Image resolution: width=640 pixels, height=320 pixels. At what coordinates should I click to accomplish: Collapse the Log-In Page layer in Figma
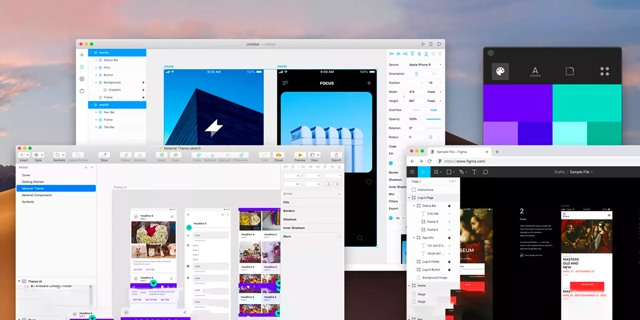point(409,198)
